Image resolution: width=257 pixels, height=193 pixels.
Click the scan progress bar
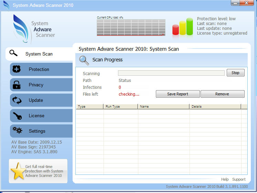[171, 73]
